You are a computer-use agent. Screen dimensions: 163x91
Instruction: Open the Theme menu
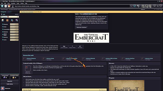point(22,3)
